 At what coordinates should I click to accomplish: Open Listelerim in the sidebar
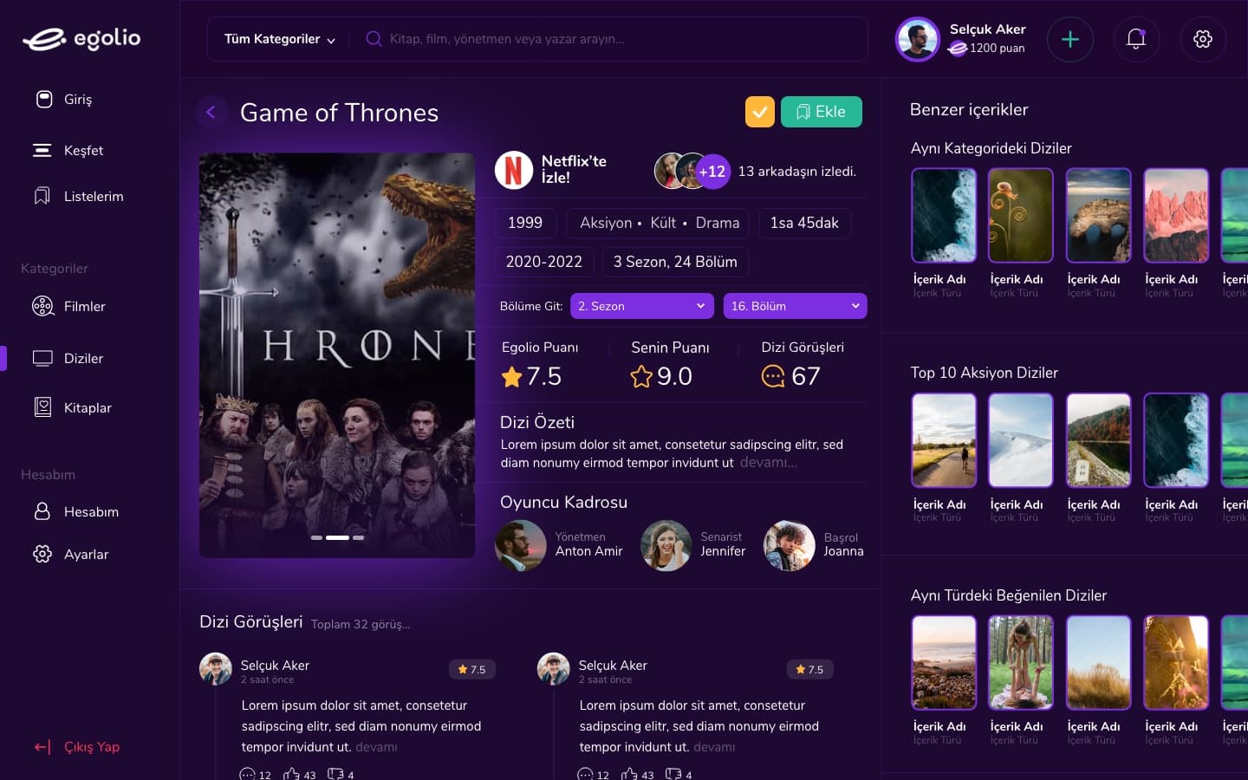click(x=78, y=197)
